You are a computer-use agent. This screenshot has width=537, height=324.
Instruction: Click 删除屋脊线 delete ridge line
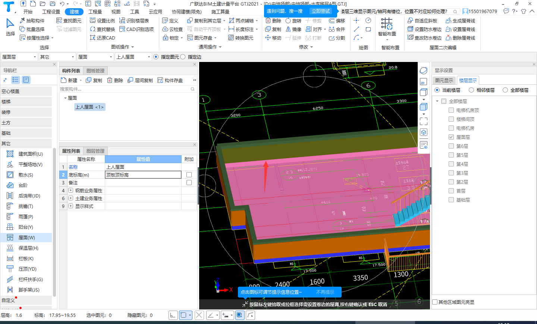pos(460,38)
